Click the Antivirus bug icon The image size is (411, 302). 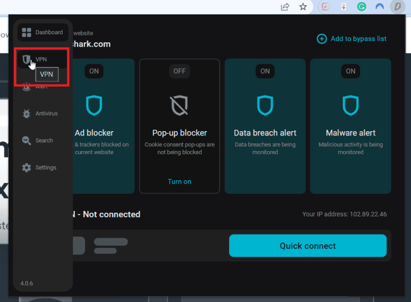pyautogui.click(x=26, y=114)
